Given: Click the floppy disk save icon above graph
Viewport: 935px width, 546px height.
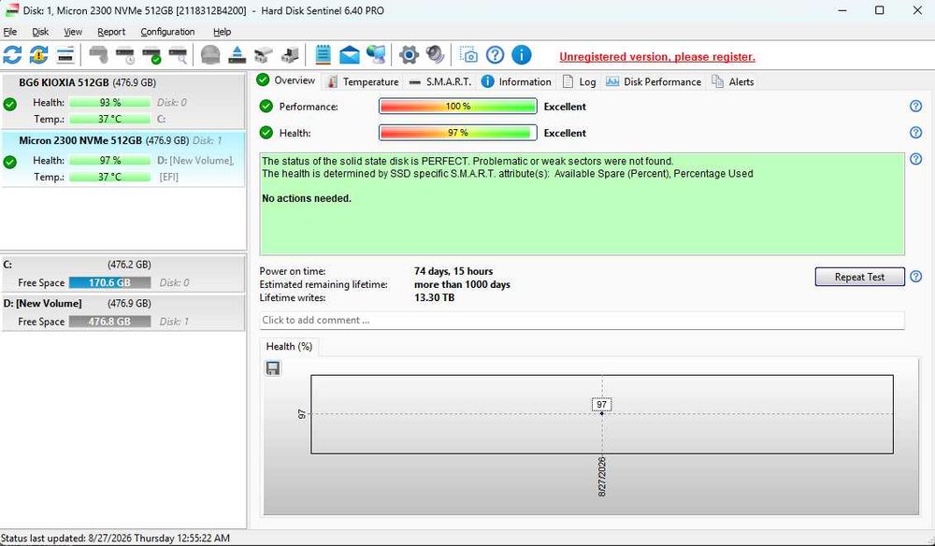Looking at the screenshot, I should pos(273,368).
